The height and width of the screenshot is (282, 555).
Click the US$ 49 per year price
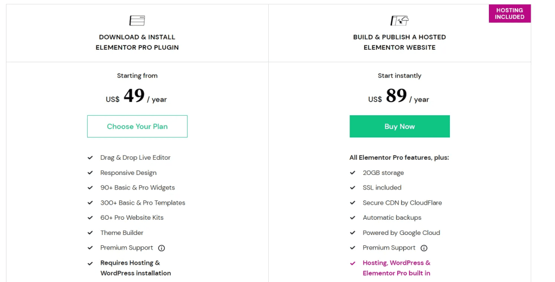tap(136, 96)
